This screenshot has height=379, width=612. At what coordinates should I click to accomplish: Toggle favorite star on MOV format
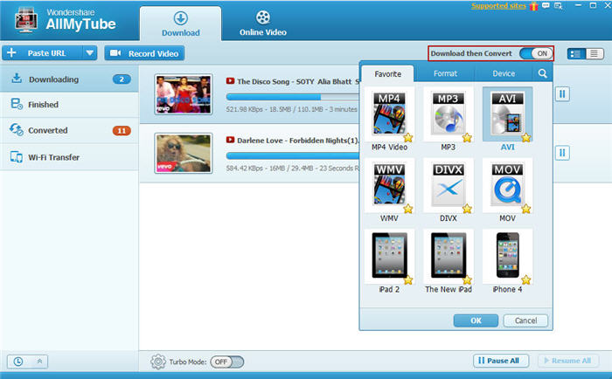tap(526, 209)
